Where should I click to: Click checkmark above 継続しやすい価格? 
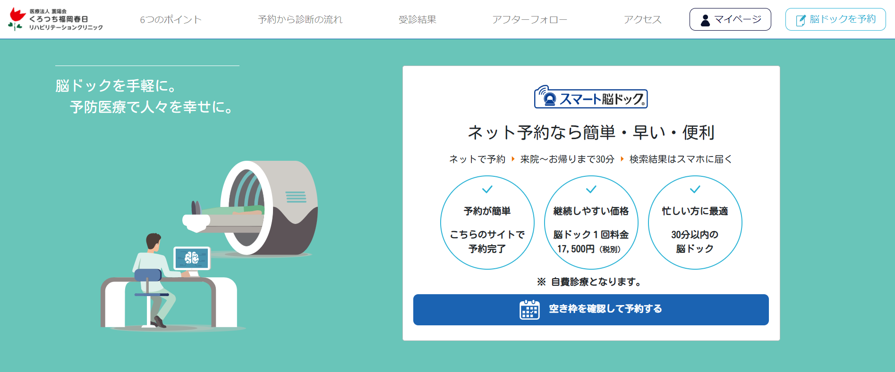(x=591, y=190)
